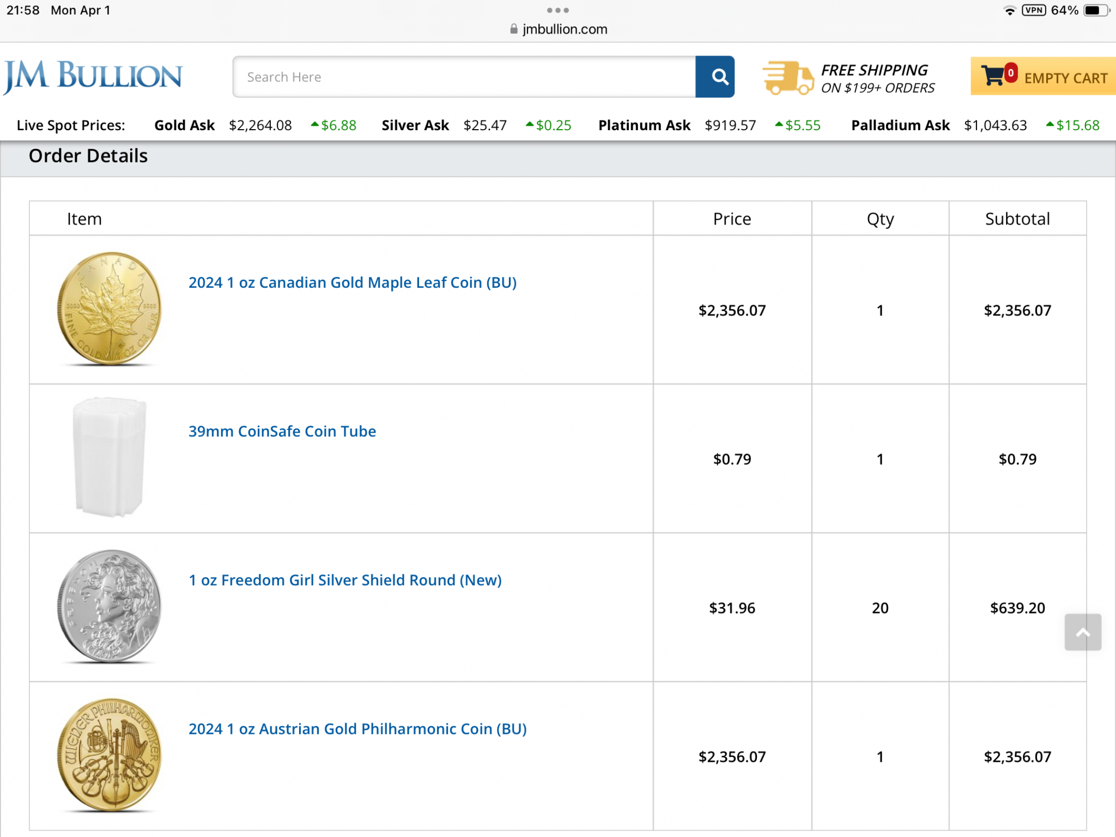Click the Order Details heading
Image resolution: width=1116 pixels, height=837 pixels.
pyautogui.click(x=88, y=156)
